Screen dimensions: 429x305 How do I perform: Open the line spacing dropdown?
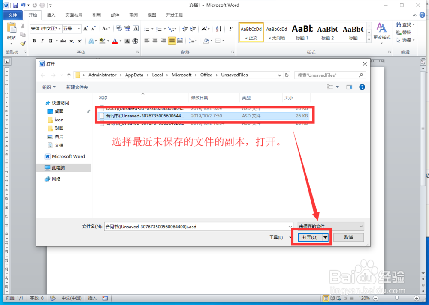pyautogui.click(x=193, y=41)
